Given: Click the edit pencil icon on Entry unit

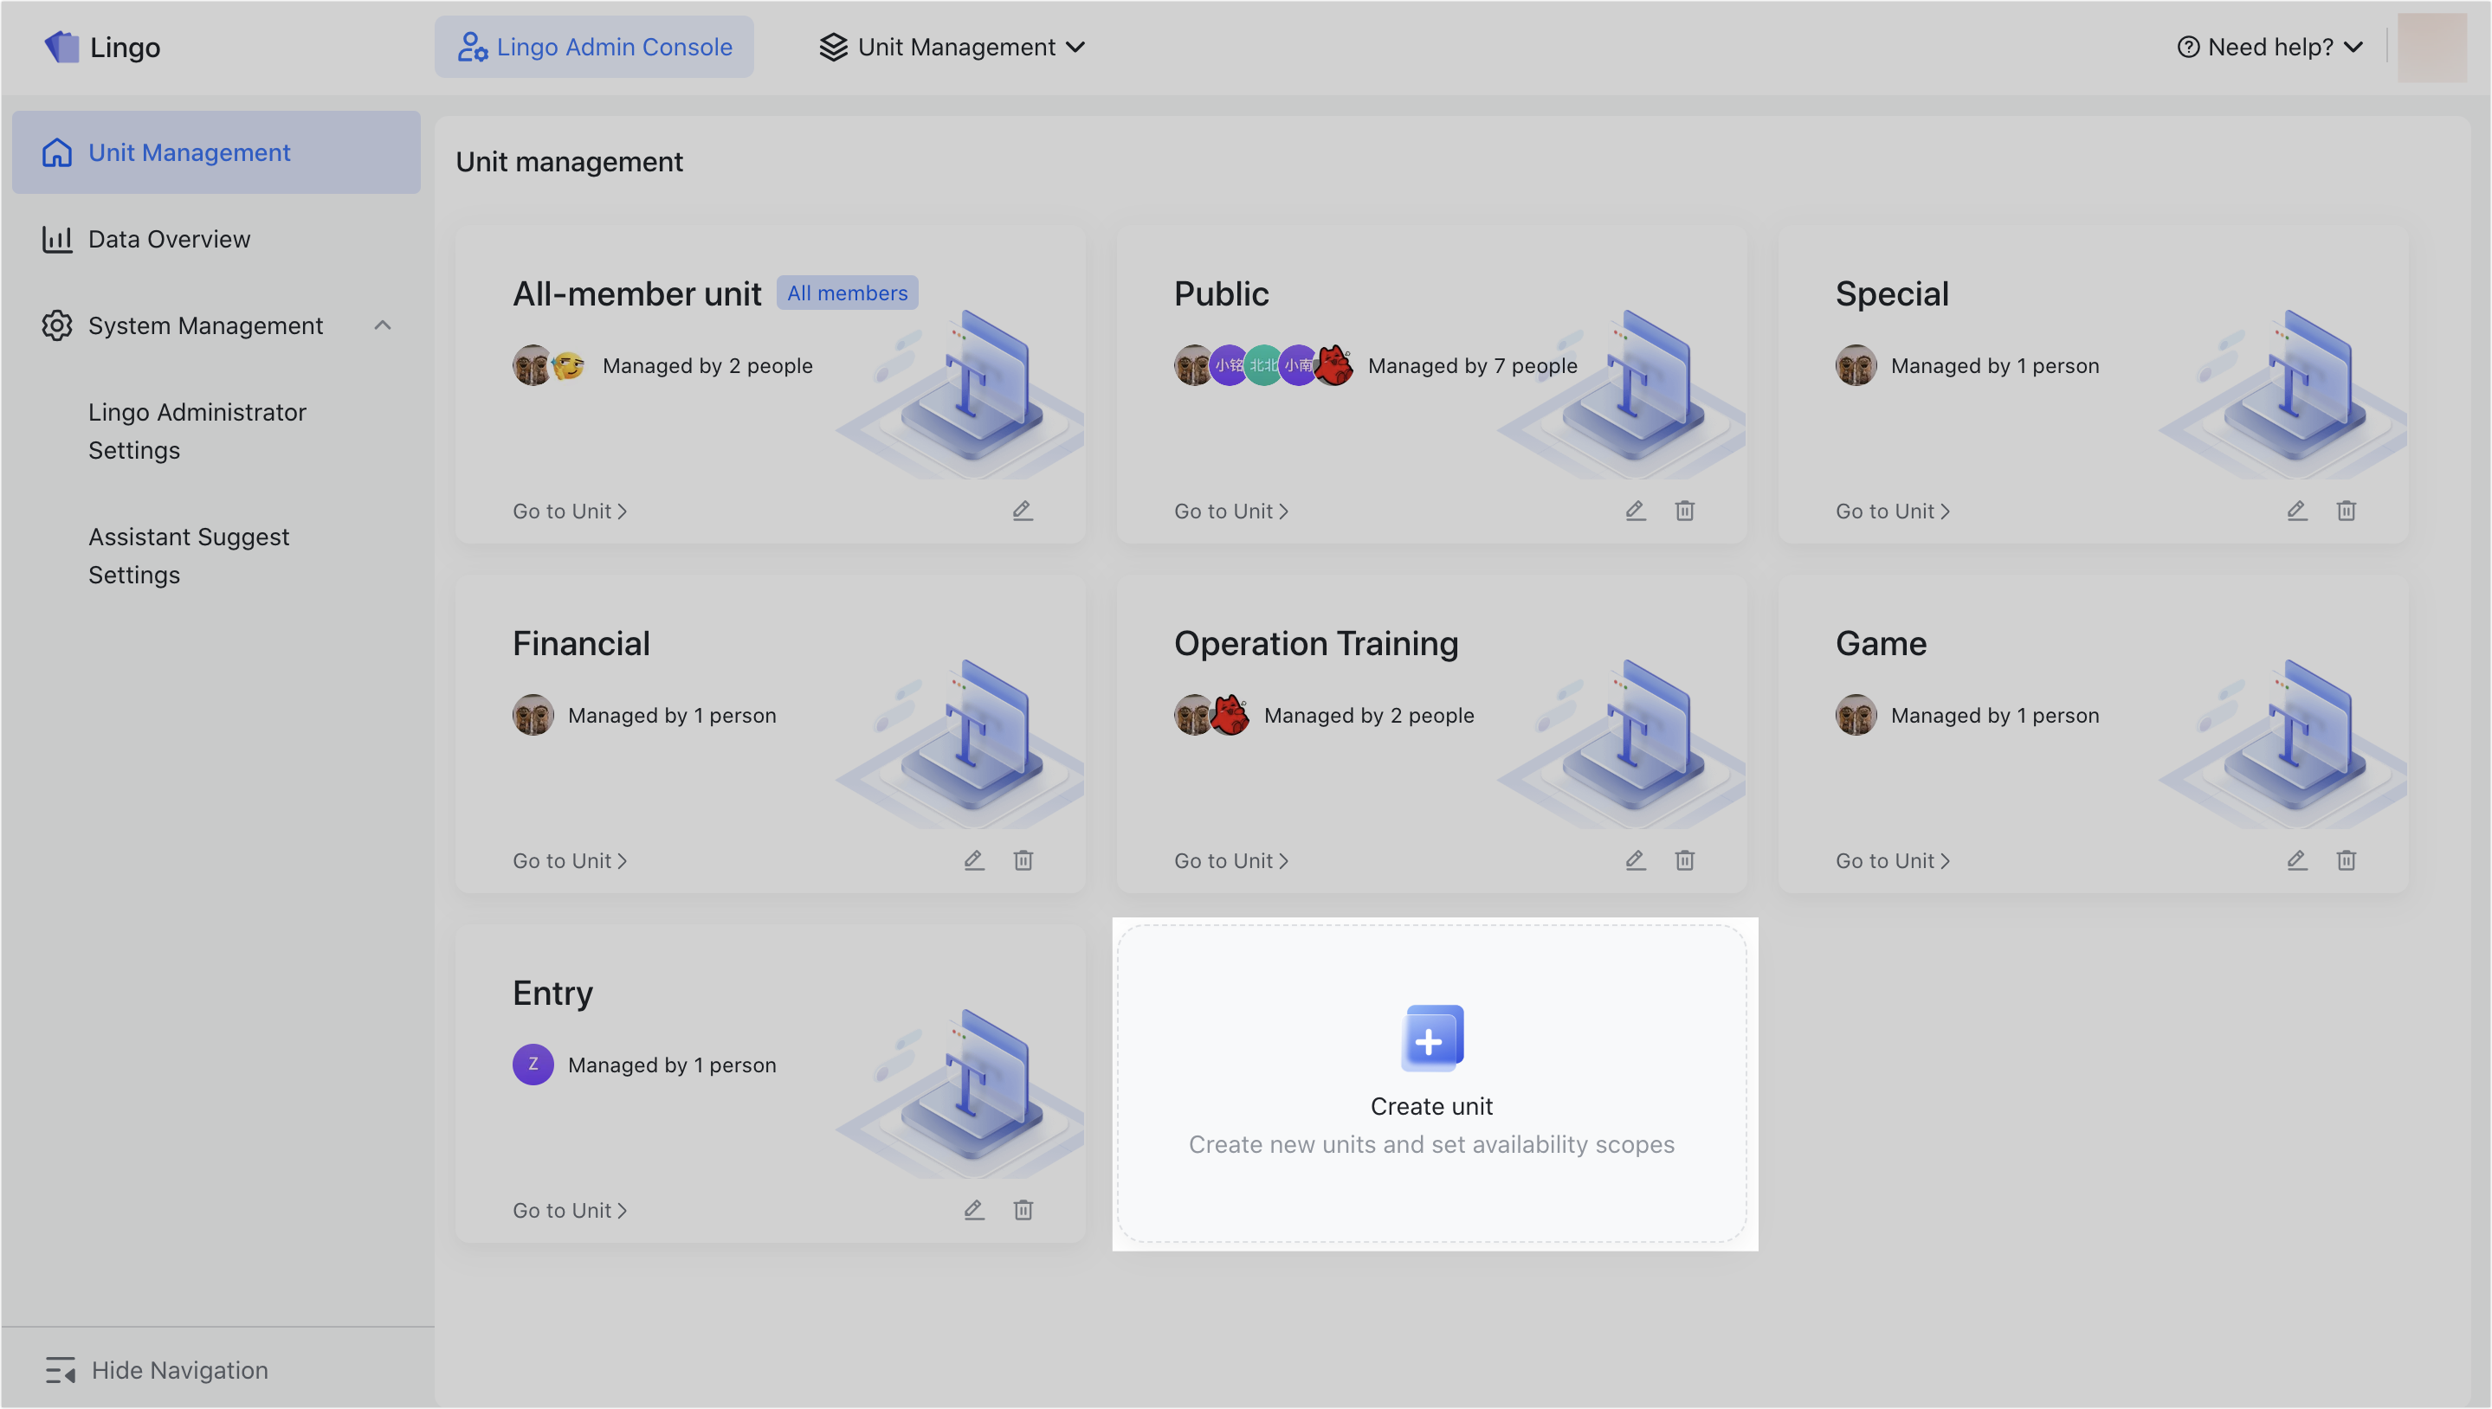Looking at the screenshot, I should click(974, 1209).
